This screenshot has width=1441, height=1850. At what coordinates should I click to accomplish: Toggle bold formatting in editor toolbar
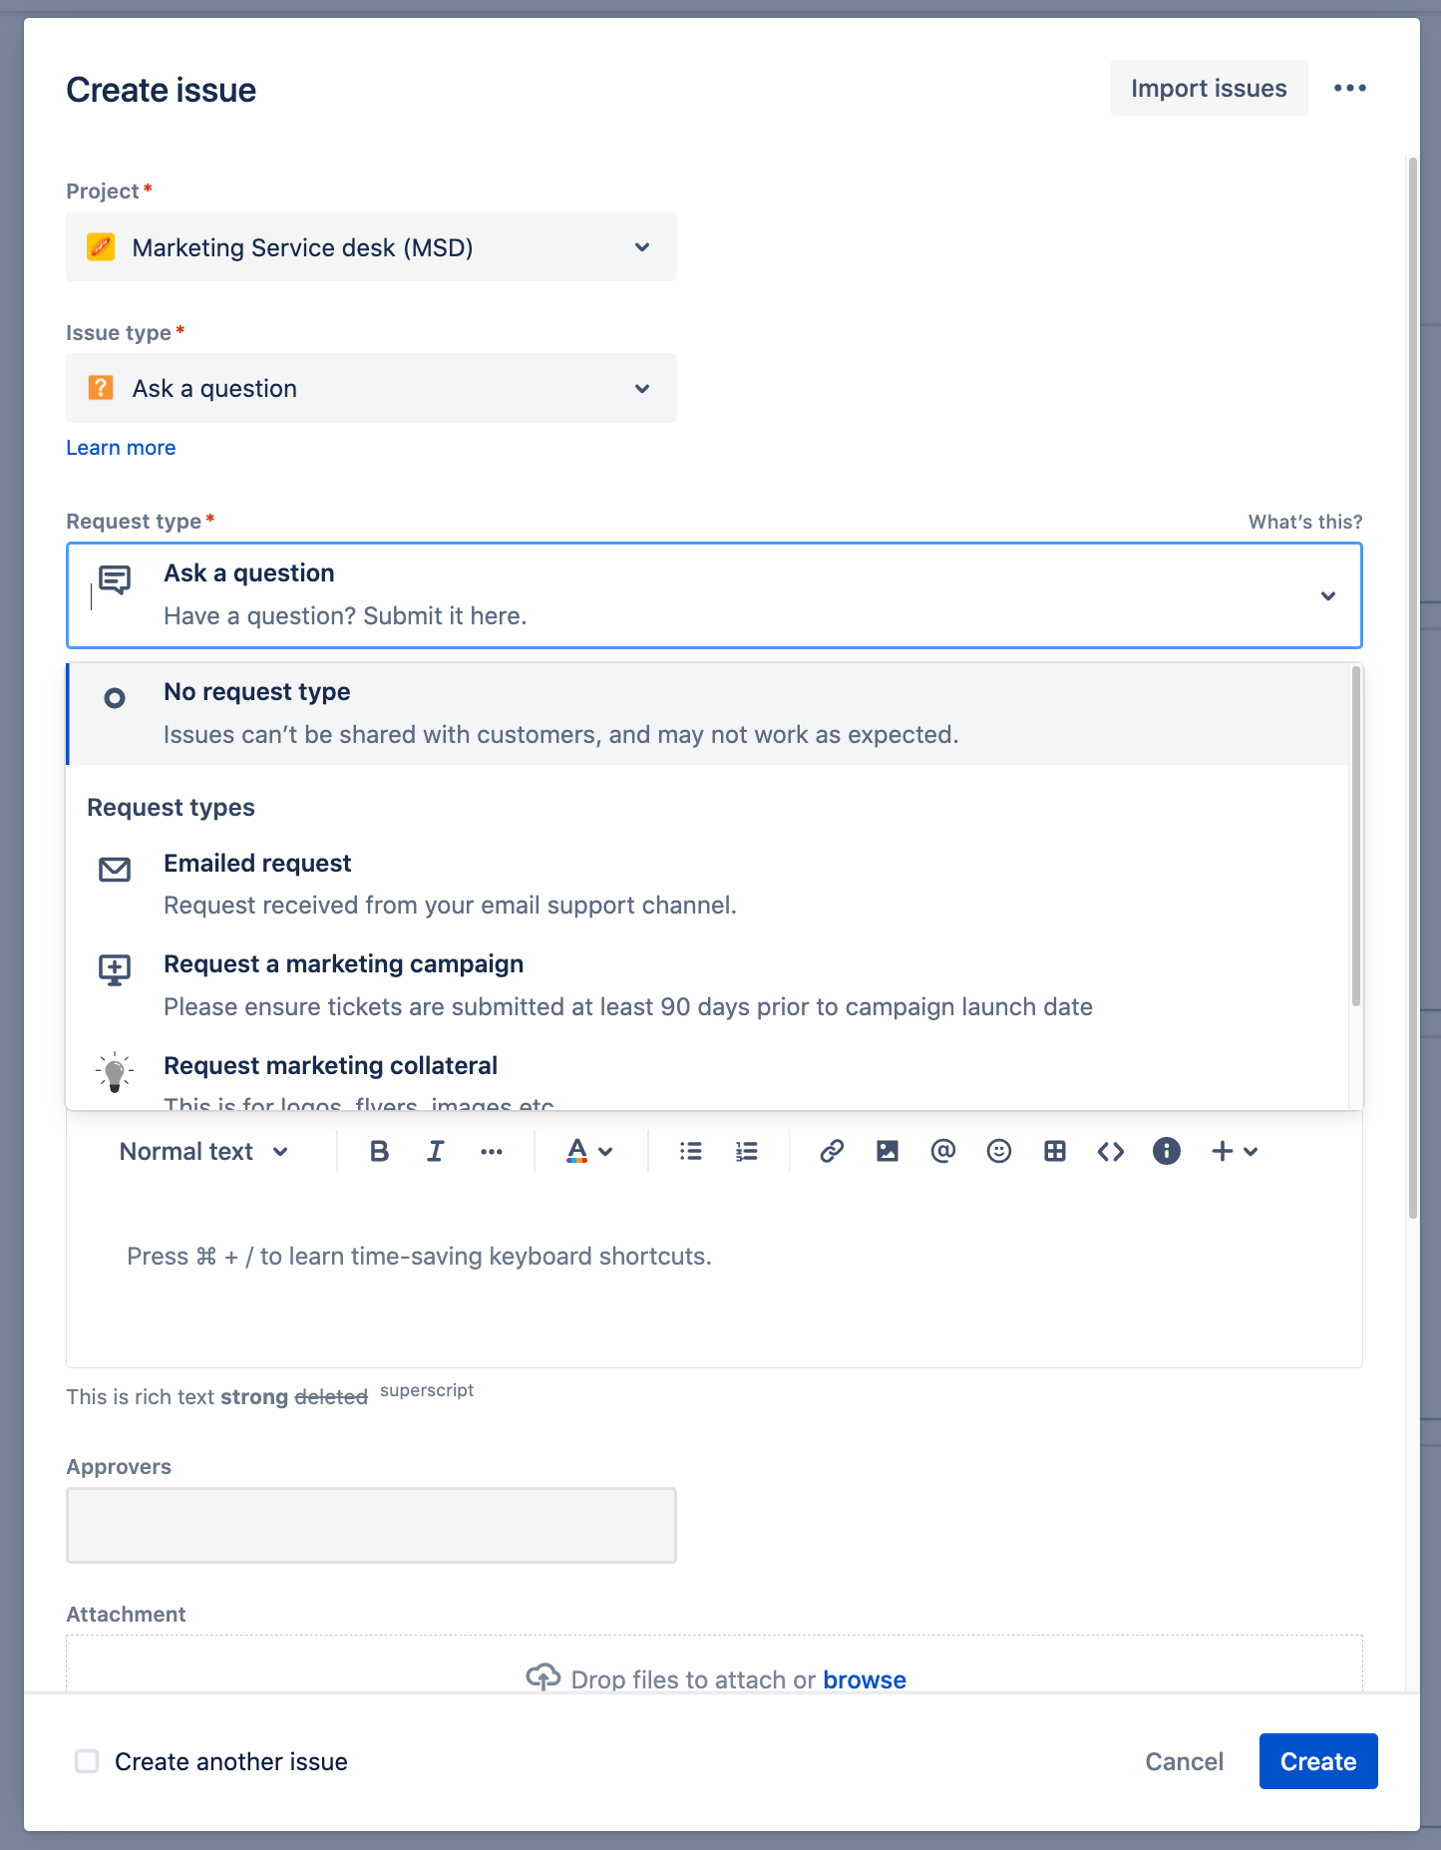click(x=379, y=1151)
